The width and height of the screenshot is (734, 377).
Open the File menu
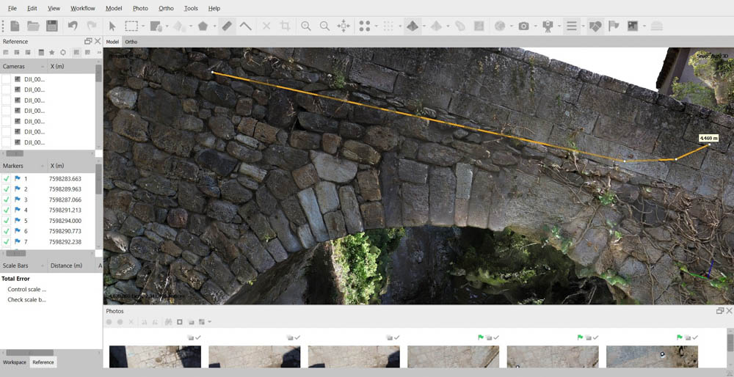tap(12, 8)
